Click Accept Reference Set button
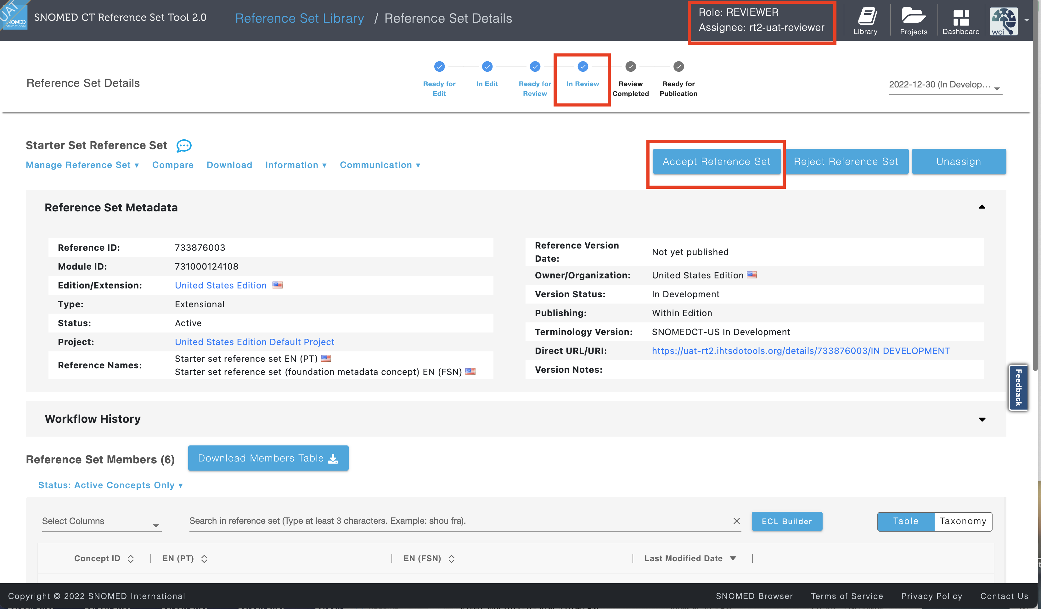1041x609 pixels. click(x=716, y=161)
